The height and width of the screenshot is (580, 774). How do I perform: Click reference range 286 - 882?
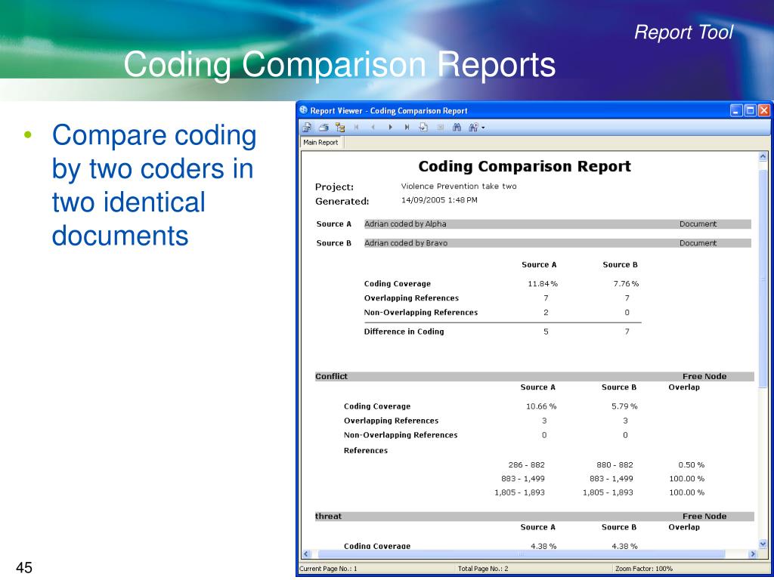(526, 464)
